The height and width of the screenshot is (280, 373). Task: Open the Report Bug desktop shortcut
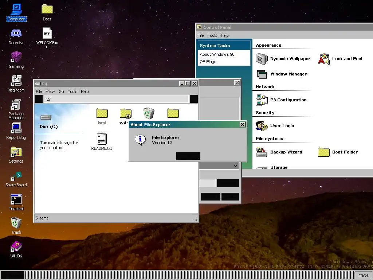(16, 131)
